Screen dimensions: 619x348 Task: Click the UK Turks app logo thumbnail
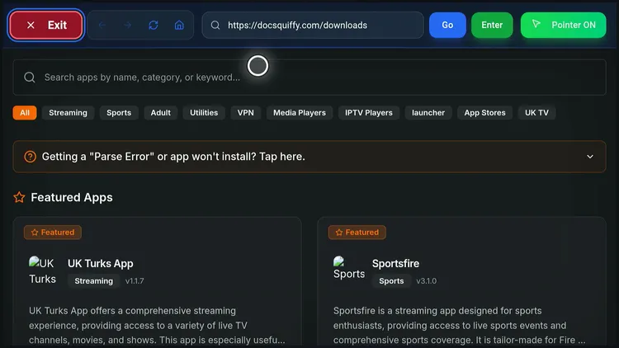click(x=43, y=270)
